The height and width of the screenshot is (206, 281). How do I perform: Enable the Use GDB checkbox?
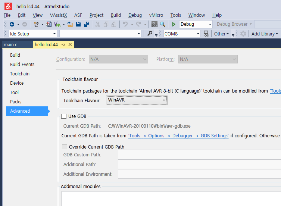[64, 116]
